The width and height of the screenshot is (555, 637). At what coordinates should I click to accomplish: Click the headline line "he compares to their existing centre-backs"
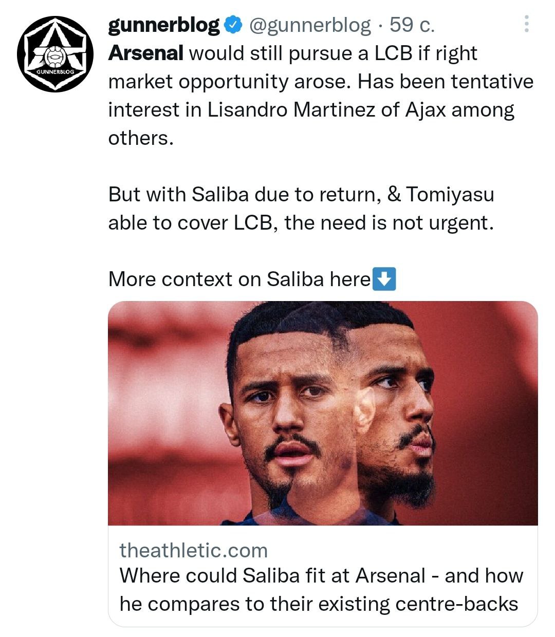coord(319,604)
